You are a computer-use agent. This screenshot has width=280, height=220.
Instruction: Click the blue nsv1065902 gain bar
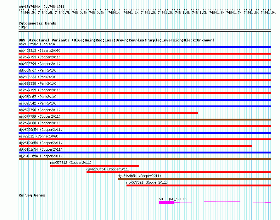pos(145,47)
